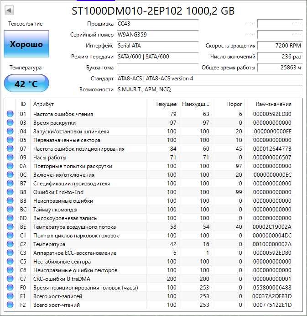Click the status orb for Ошибки End-to-End
The width and height of the screenshot is (307, 316).
coord(10,192)
